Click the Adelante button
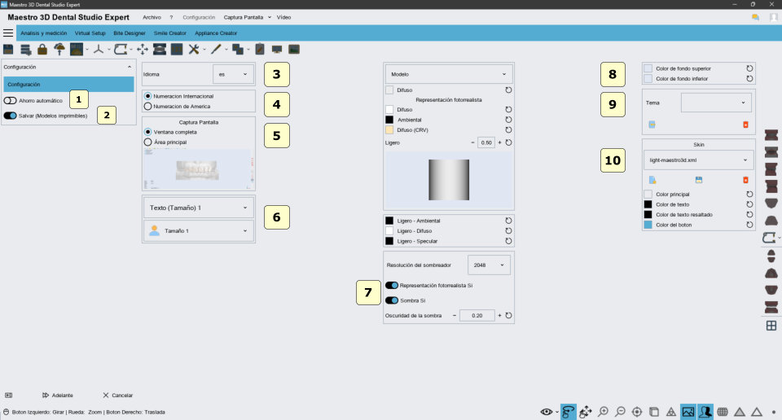The height and width of the screenshot is (420, 782). pos(58,395)
